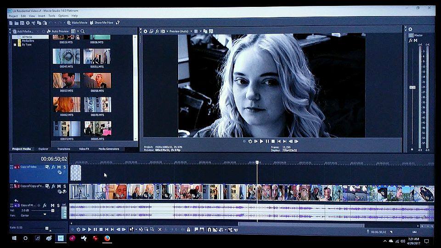The image size is (441, 248).
Task: Adjust the Vol slider on audio track 3
Action: coord(52,210)
